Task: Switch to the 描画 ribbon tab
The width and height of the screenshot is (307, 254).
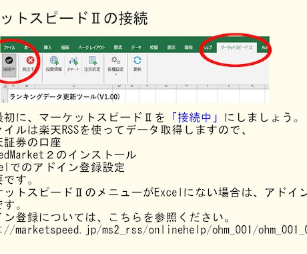Action: 65,47
